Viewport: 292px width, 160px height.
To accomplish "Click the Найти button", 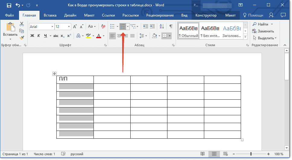I will (262, 24).
